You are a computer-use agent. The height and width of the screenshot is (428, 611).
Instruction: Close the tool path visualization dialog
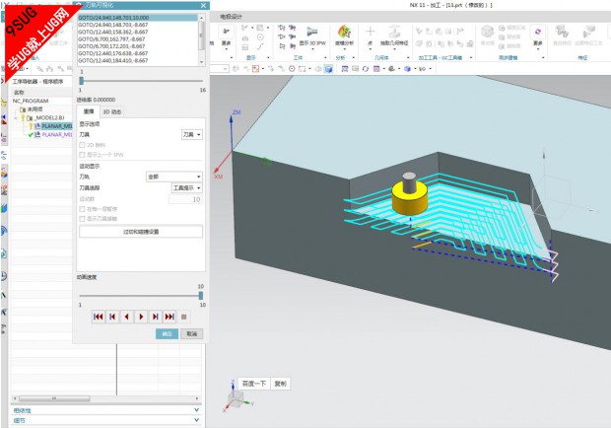[203, 5]
